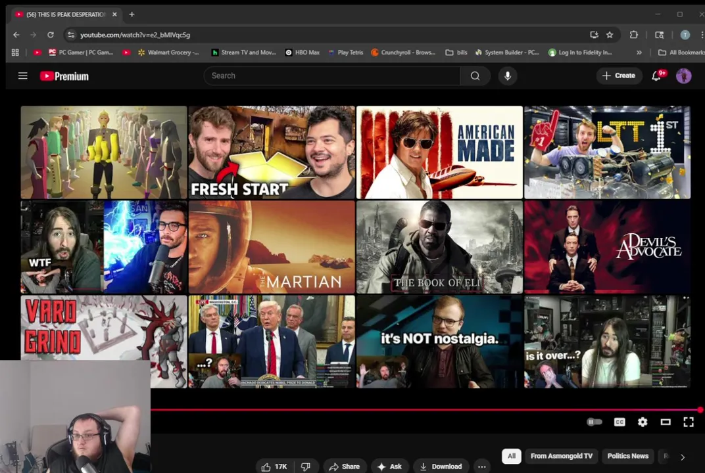Open a new browser tab with plus

click(132, 14)
